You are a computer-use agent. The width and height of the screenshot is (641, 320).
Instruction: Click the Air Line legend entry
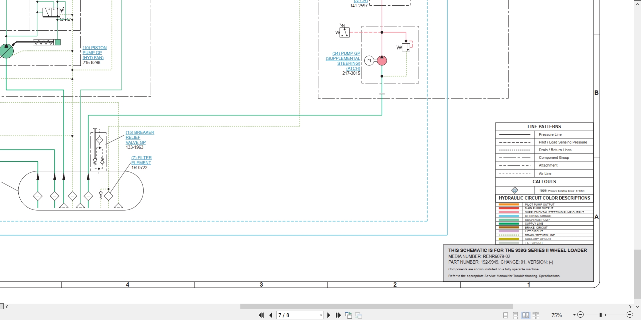(545, 174)
